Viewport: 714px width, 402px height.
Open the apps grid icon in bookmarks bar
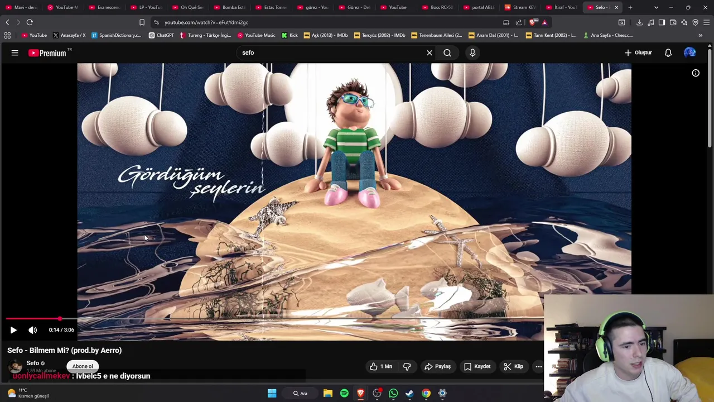(7, 35)
